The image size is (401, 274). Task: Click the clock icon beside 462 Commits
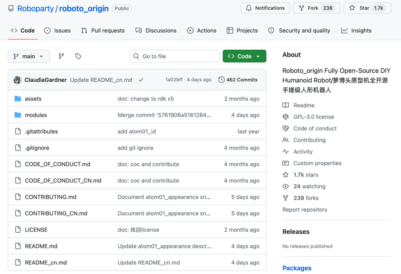221,80
